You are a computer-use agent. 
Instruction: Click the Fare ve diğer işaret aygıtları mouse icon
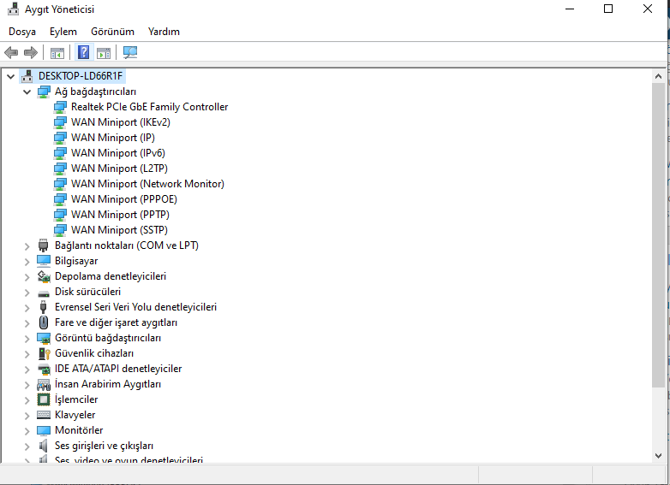point(43,322)
